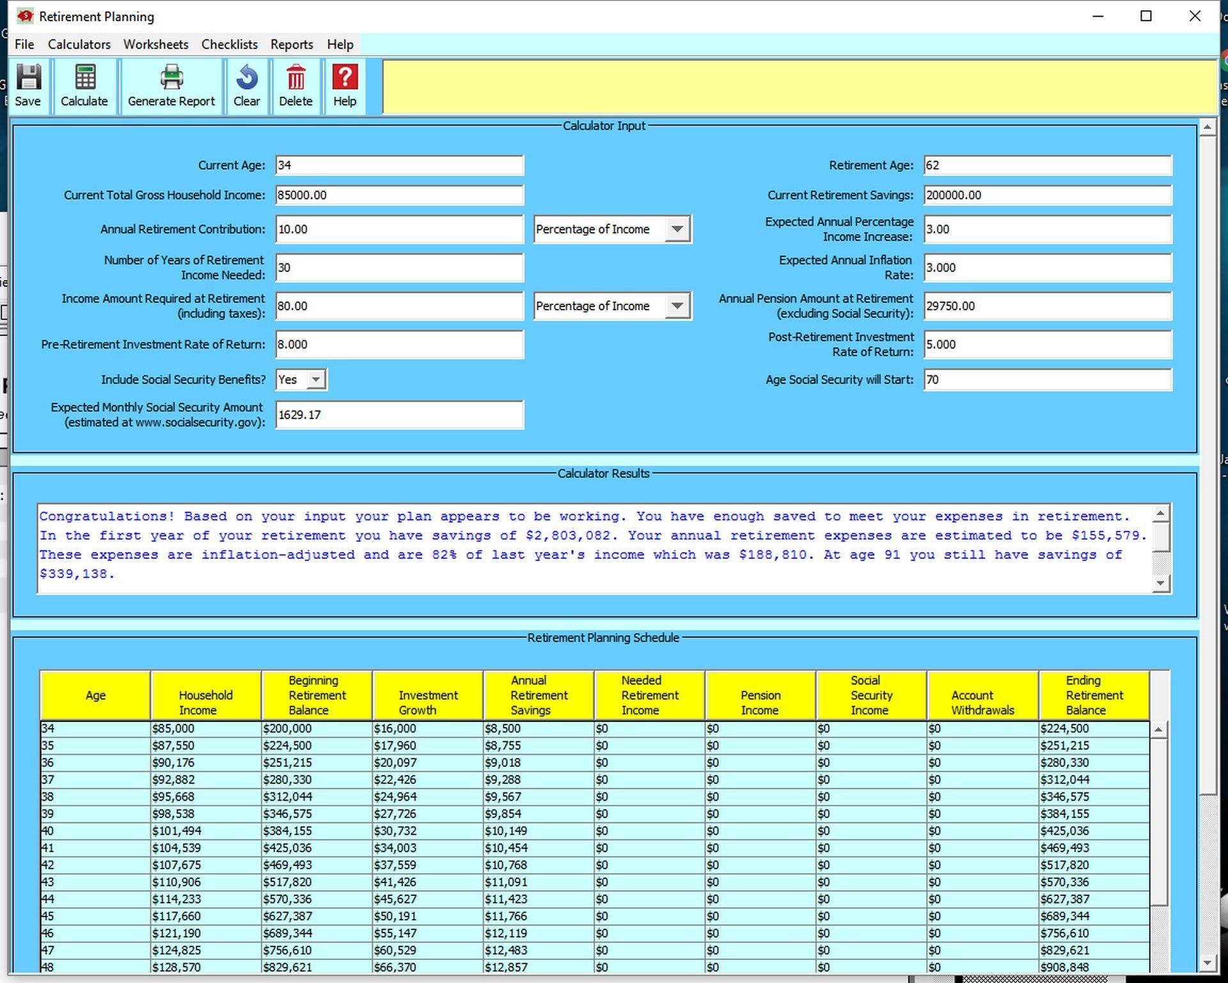Select the $85,000 household income cell
The image size is (1228, 983).
click(206, 728)
